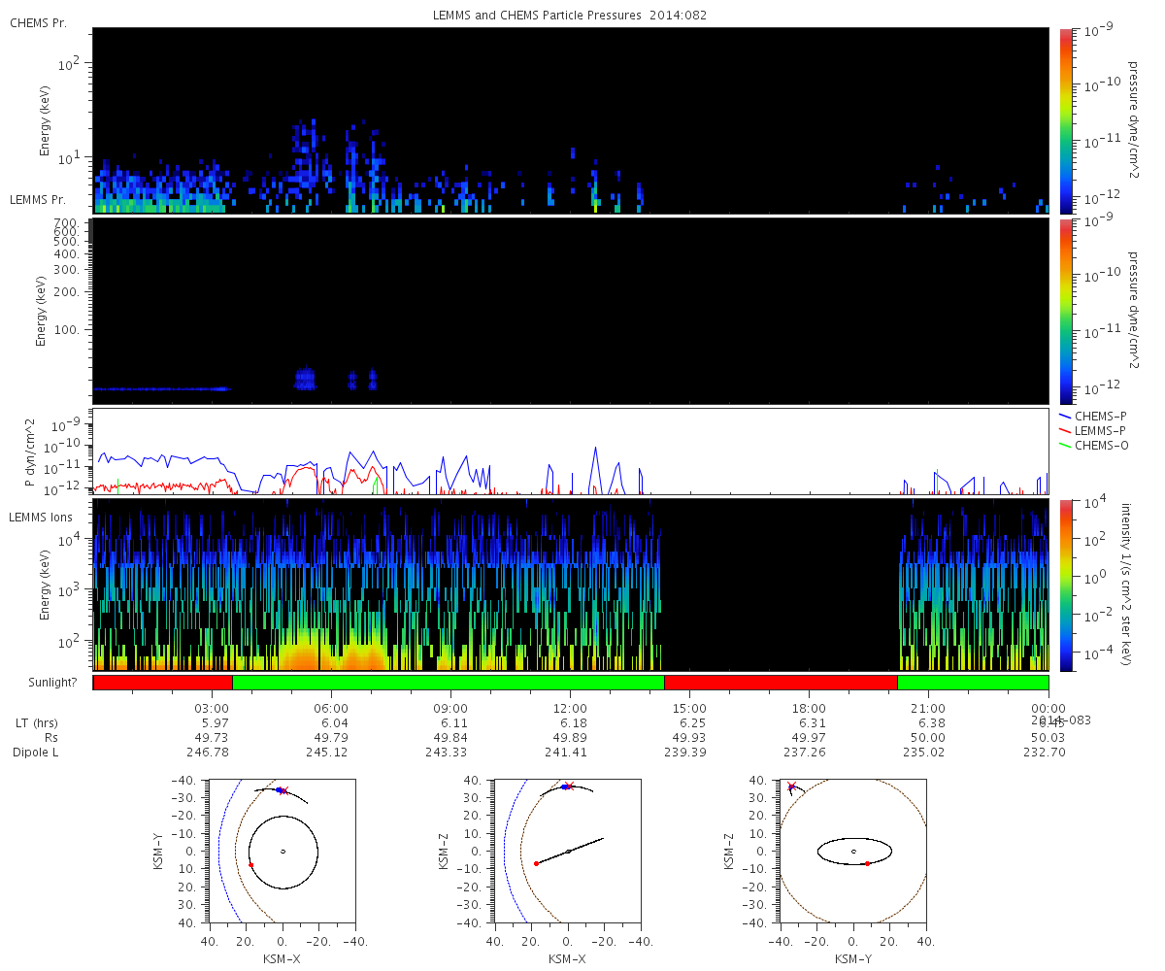Image resolution: width=1165 pixels, height=971 pixels.
Task: Click the 12:00 time axis tick label
Action: coord(570,709)
